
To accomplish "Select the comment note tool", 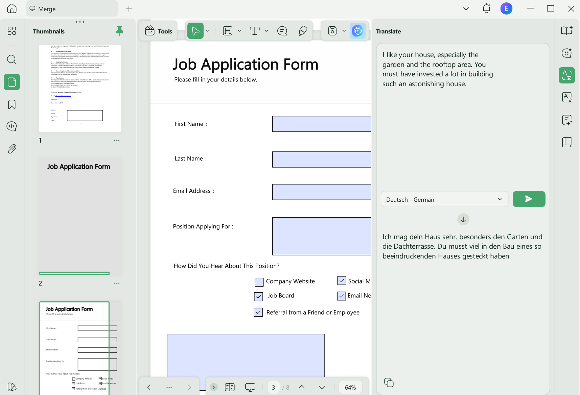I will pos(282,31).
